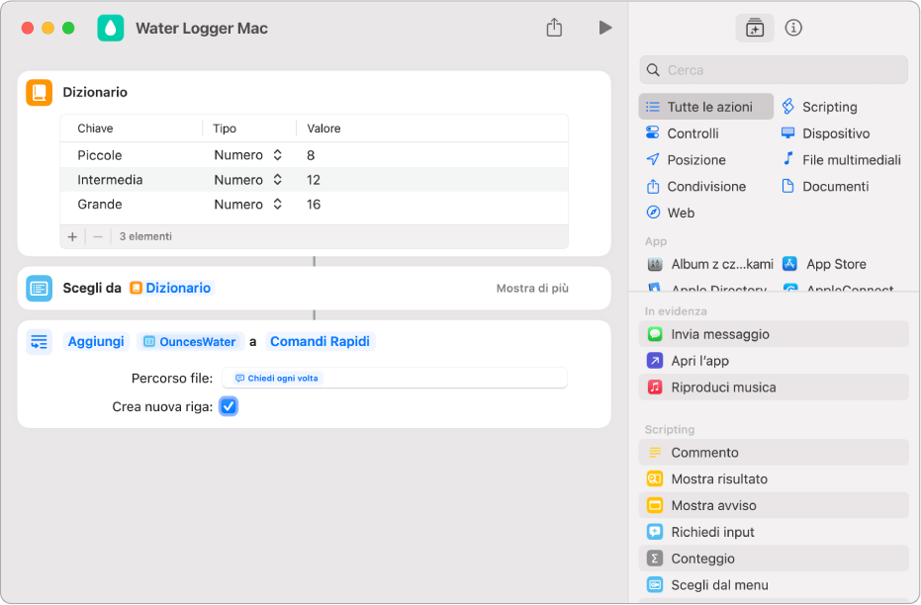This screenshot has width=921, height=605.
Task: Click the value 12 in Intermedia row
Action: click(x=314, y=180)
